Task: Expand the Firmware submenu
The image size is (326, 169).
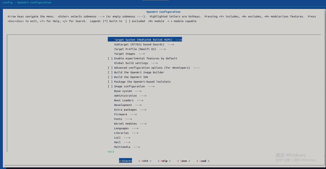Action: (126, 114)
